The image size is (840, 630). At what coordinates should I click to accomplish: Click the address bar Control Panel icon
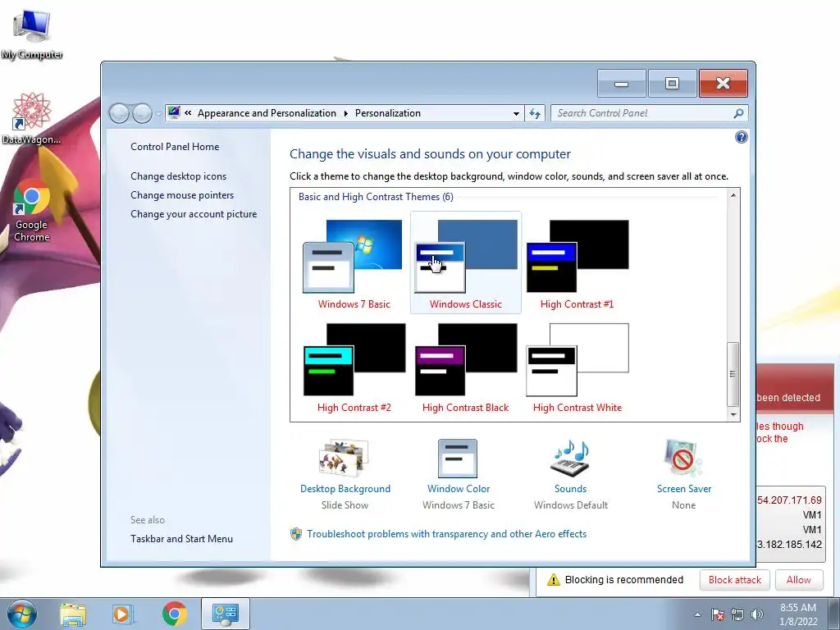click(174, 112)
